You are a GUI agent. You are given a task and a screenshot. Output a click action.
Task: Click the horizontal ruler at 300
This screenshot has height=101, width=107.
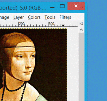(51, 24)
